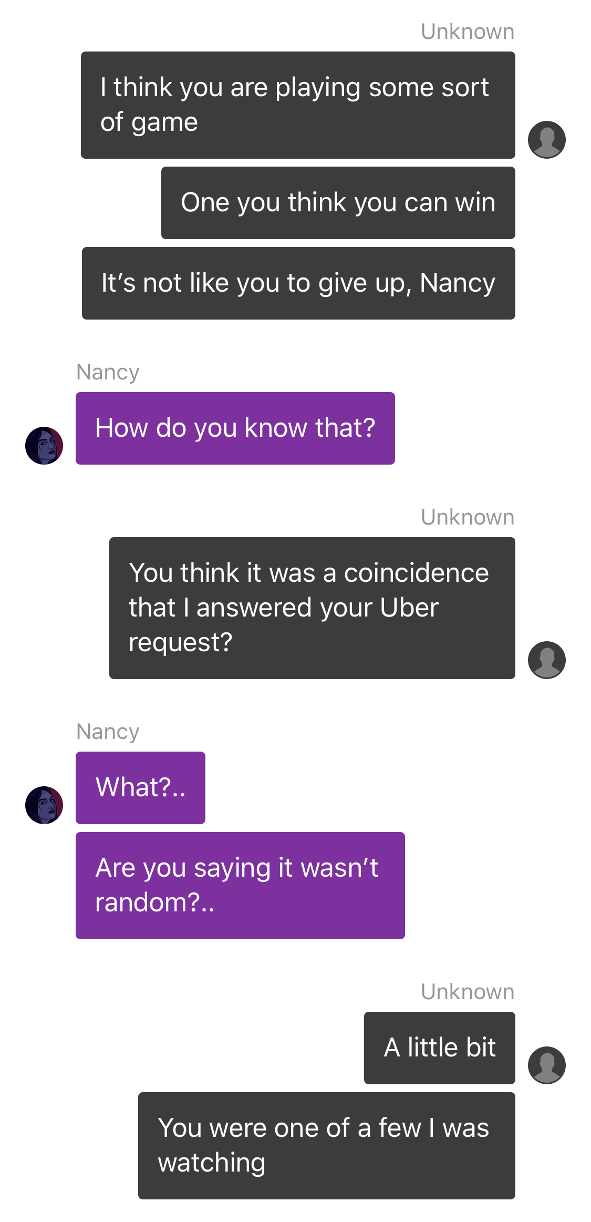The image size is (591, 1222).
Task: Select the "You were one of a few I was watching" bubble
Action: click(327, 1146)
